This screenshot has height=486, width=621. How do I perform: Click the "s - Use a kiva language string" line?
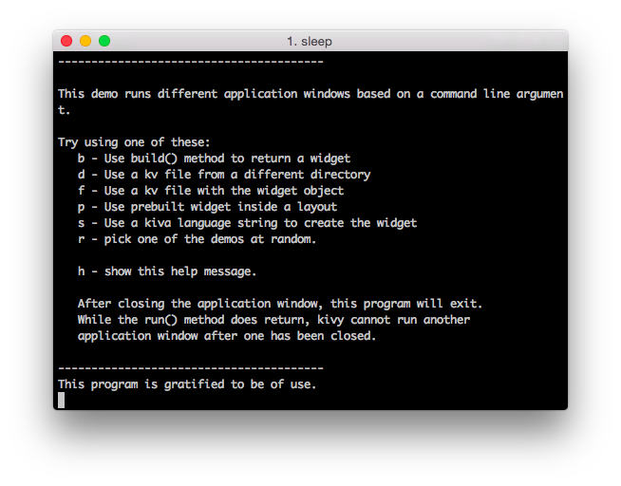[247, 223]
